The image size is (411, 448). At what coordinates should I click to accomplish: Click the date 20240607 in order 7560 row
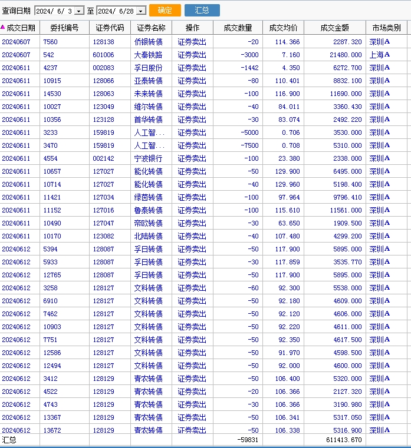[16, 42]
